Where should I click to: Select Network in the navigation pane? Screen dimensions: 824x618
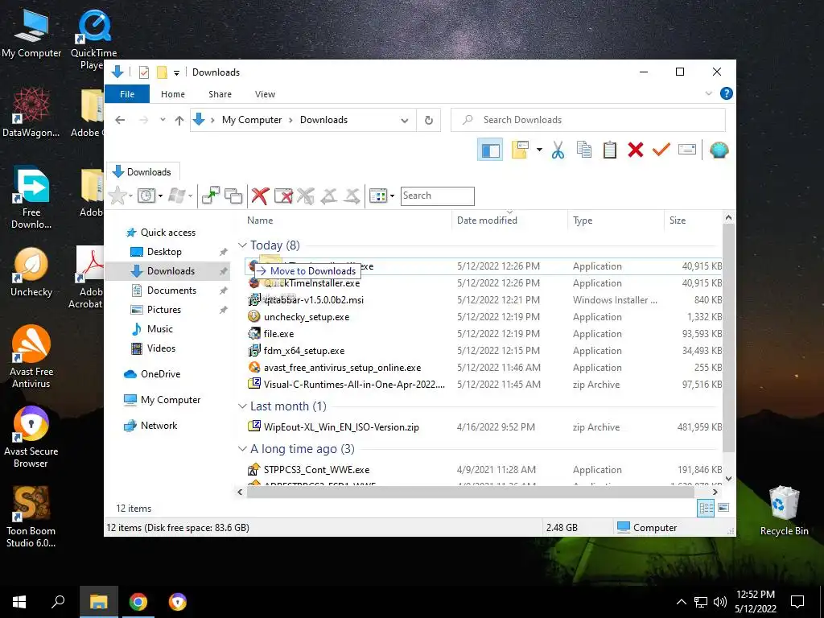click(x=159, y=426)
